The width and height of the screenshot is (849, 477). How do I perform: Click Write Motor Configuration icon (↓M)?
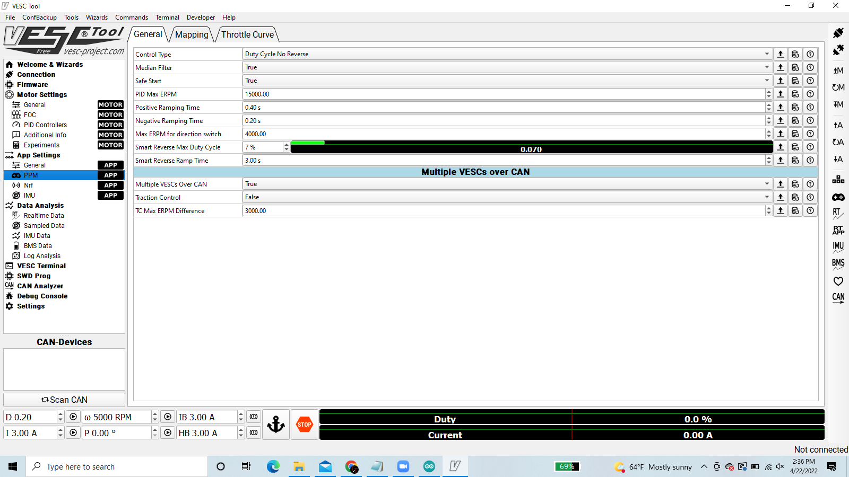[838, 104]
